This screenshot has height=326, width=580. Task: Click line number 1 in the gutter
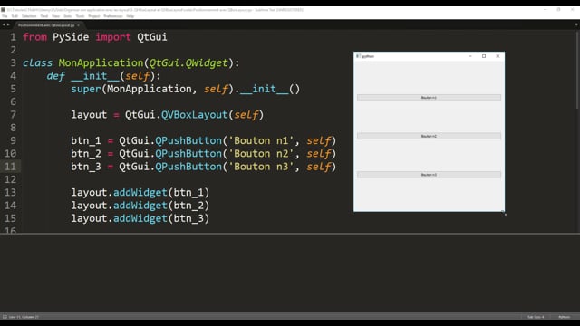coord(13,37)
